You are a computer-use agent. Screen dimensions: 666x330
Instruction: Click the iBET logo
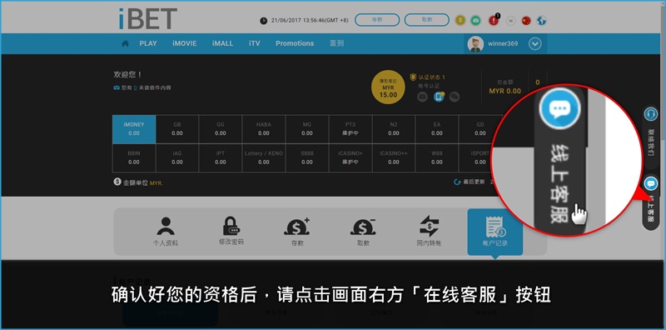[147, 19]
